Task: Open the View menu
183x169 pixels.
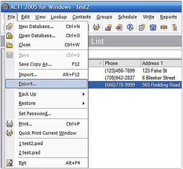Action: (40, 17)
